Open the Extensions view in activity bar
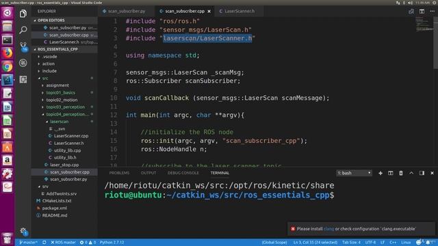Viewport: 438px width, 246px height. click(x=23, y=79)
